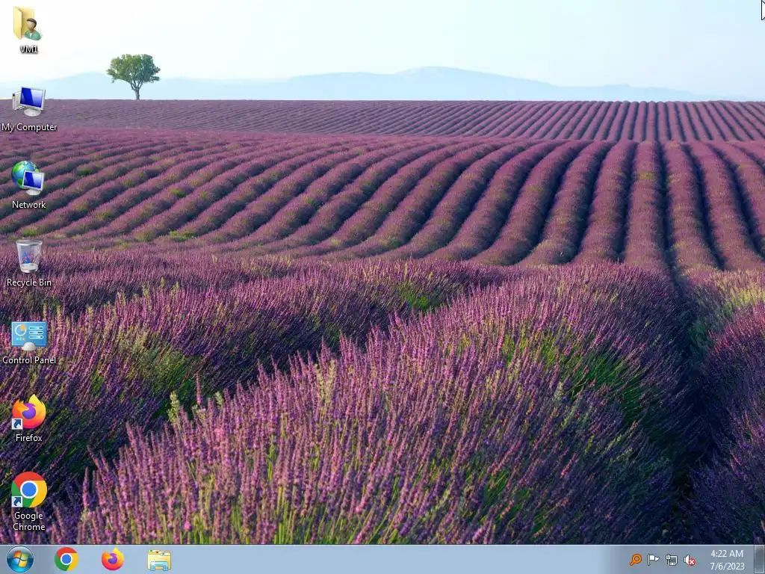Viewport: 765px width, 574px height.
Task: Open Action Center flag tray icon
Action: pos(653,559)
